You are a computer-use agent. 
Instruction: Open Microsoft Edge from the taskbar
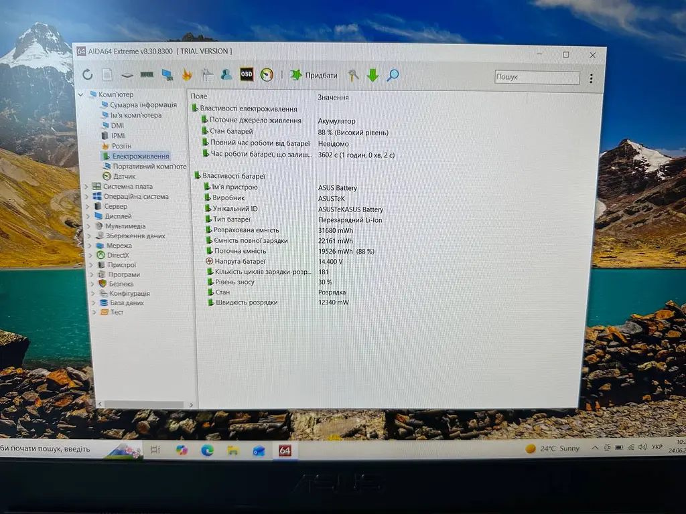(x=207, y=450)
